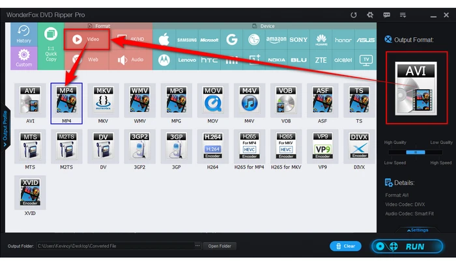Image resolution: width=456 pixels, height=265 pixels.
Task: Open the History panel
Action: tap(23, 35)
